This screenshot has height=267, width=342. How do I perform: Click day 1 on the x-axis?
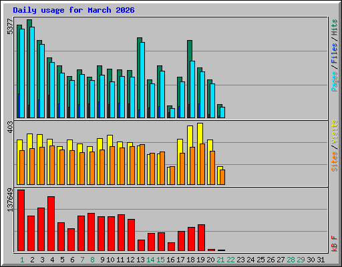(x=22, y=260)
